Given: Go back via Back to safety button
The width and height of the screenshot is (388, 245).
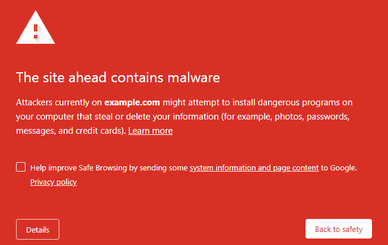Looking at the screenshot, I should coord(339,229).
